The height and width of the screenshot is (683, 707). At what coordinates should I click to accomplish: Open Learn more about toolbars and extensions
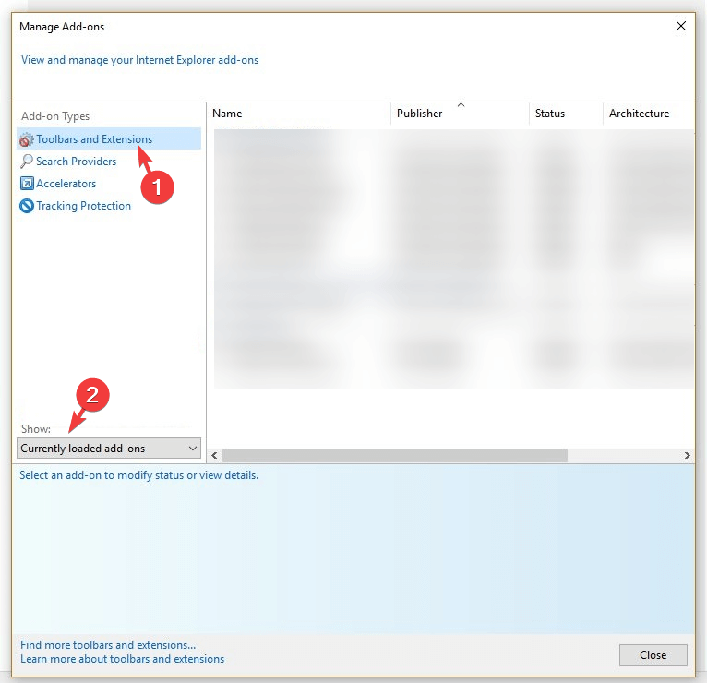pyautogui.click(x=122, y=659)
